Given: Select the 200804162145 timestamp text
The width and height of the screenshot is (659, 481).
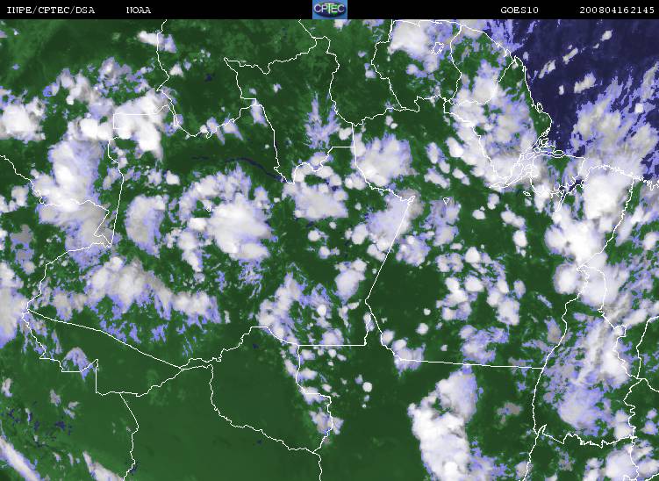Looking at the screenshot, I should [x=617, y=10].
